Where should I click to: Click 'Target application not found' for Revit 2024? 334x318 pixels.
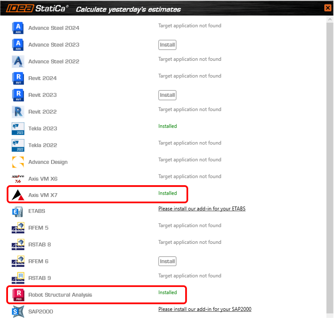pyautogui.click(x=190, y=76)
